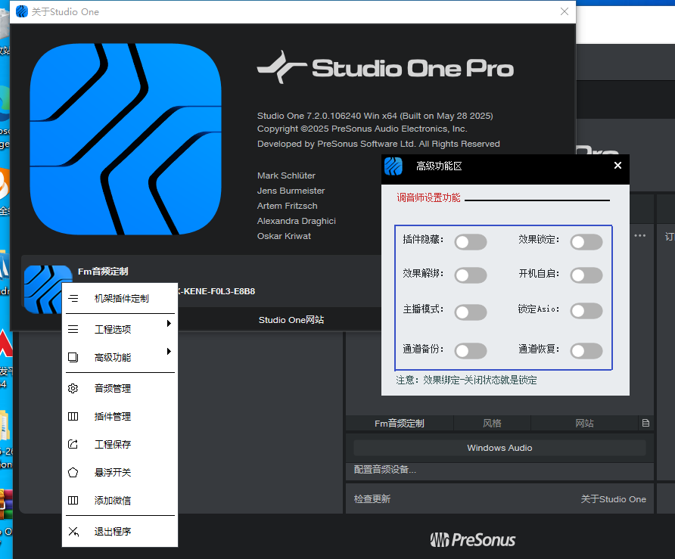Switch to the 风格 tab
675x559 pixels.
tap(492, 424)
